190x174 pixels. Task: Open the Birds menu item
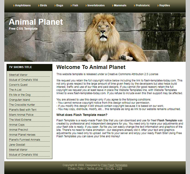click(43, 5)
